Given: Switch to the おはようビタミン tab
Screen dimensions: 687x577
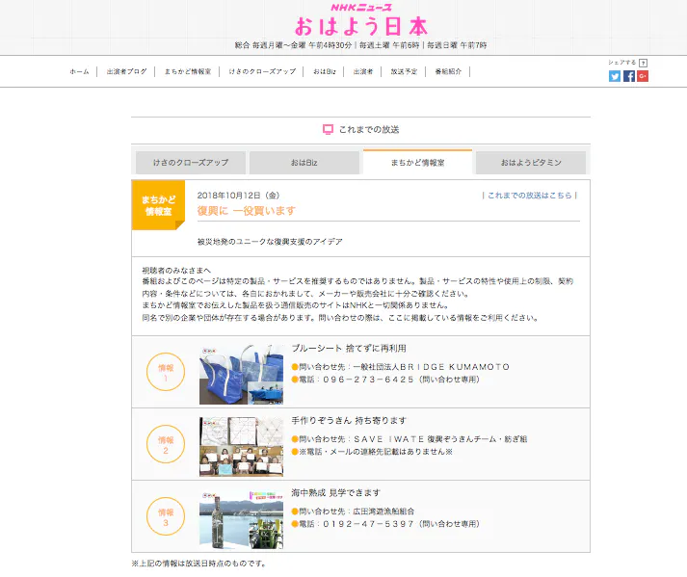Looking at the screenshot, I should 531,163.
